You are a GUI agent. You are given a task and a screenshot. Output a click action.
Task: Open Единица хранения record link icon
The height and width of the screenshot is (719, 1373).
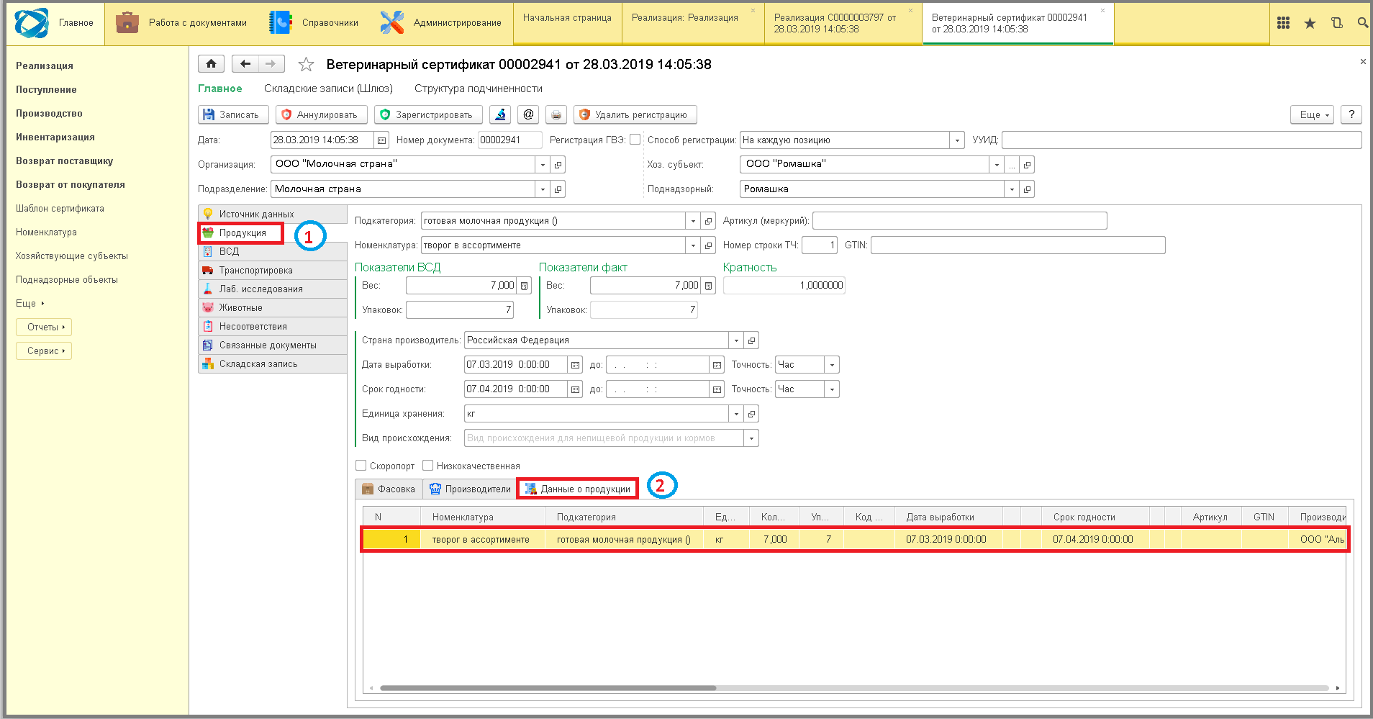click(x=751, y=414)
